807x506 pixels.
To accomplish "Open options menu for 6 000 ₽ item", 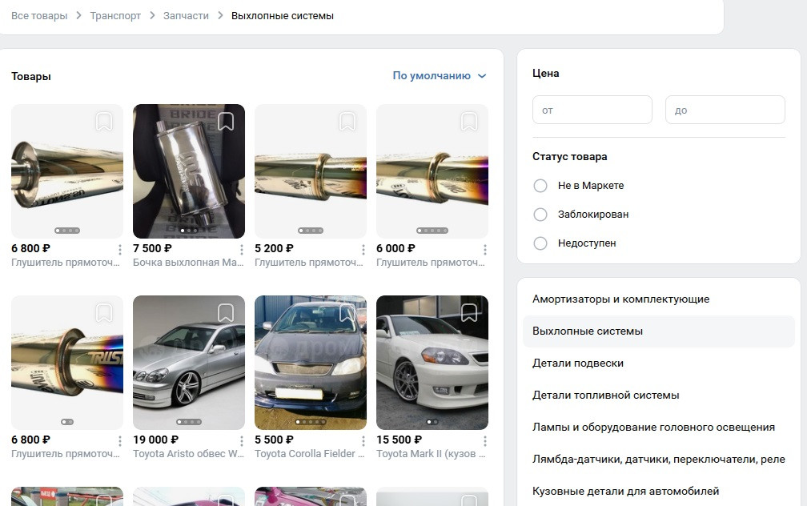I will (x=485, y=250).
